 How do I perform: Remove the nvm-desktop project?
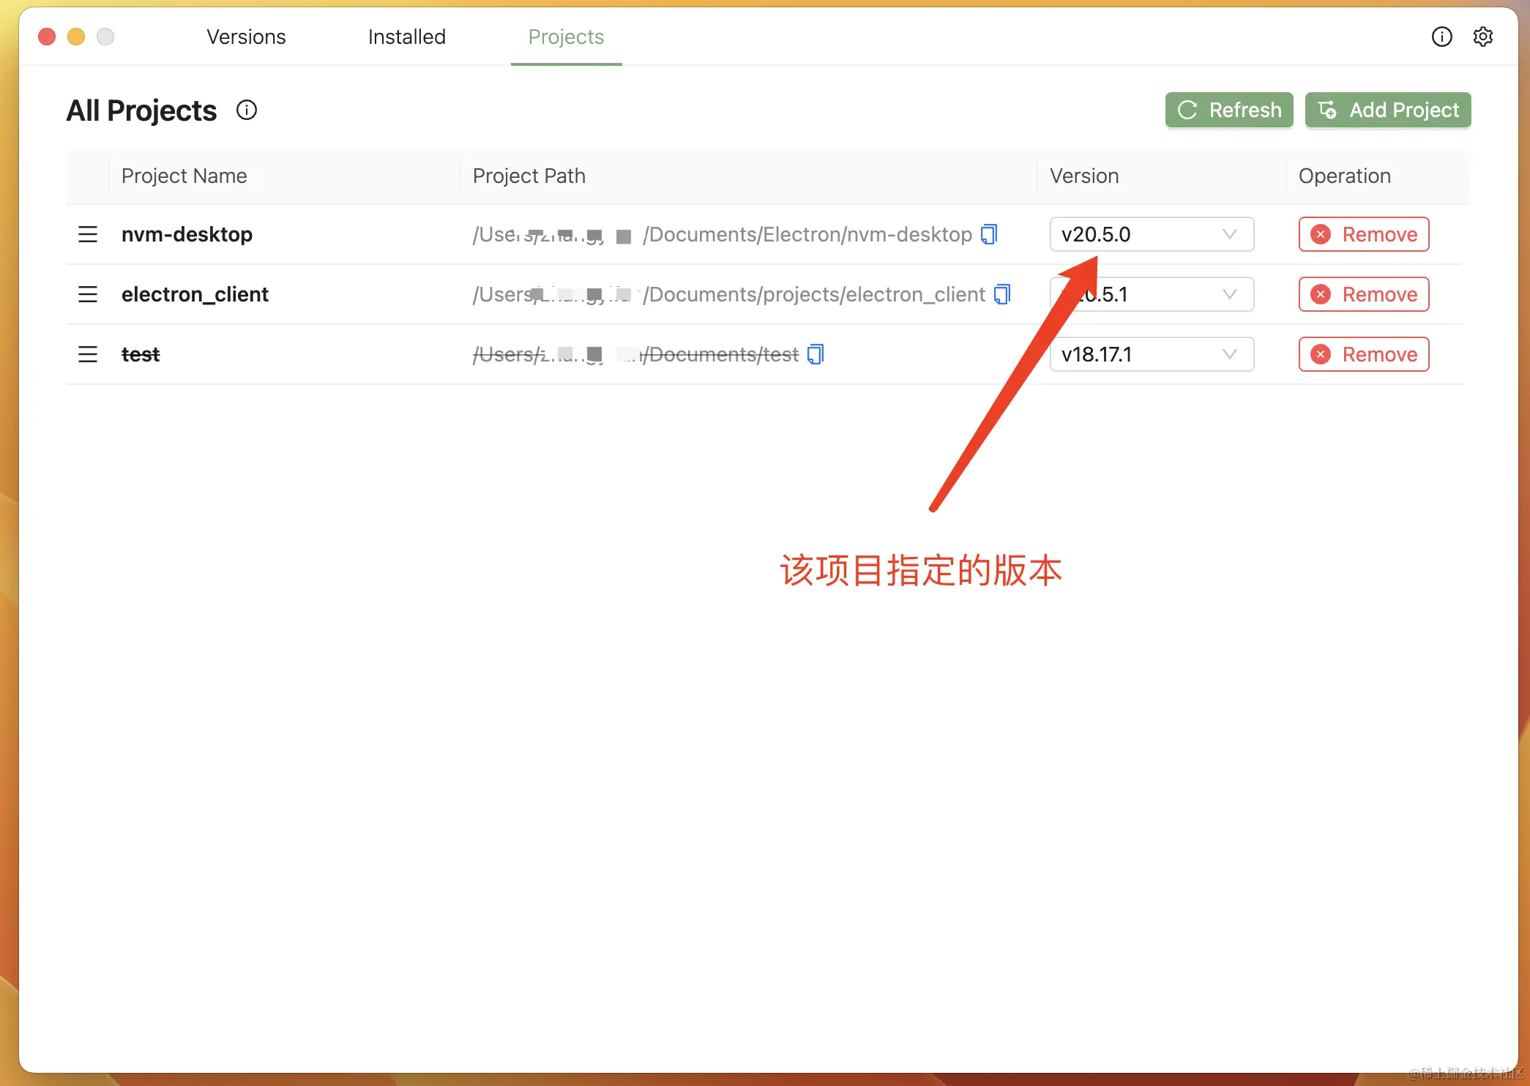click(x=1363, y=234)
